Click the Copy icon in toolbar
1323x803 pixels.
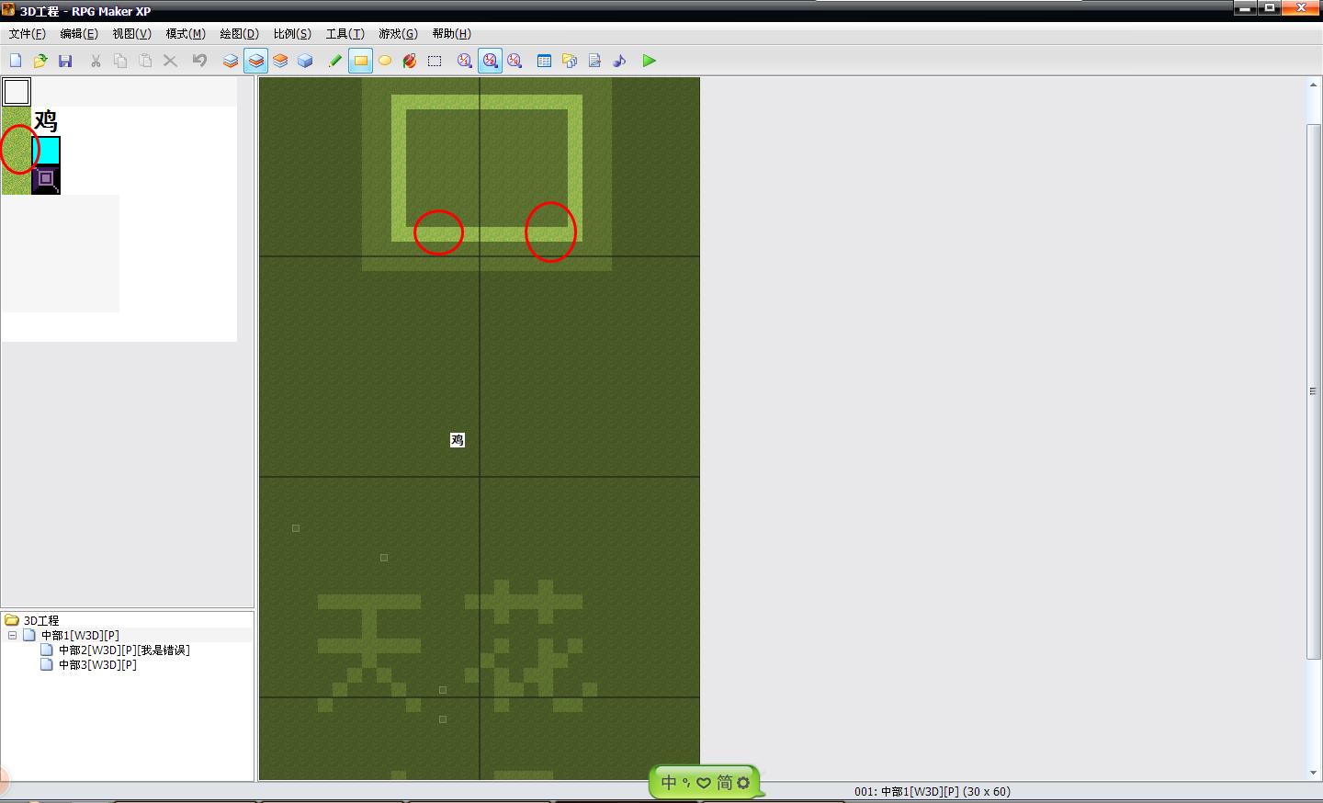click(120, 61)
